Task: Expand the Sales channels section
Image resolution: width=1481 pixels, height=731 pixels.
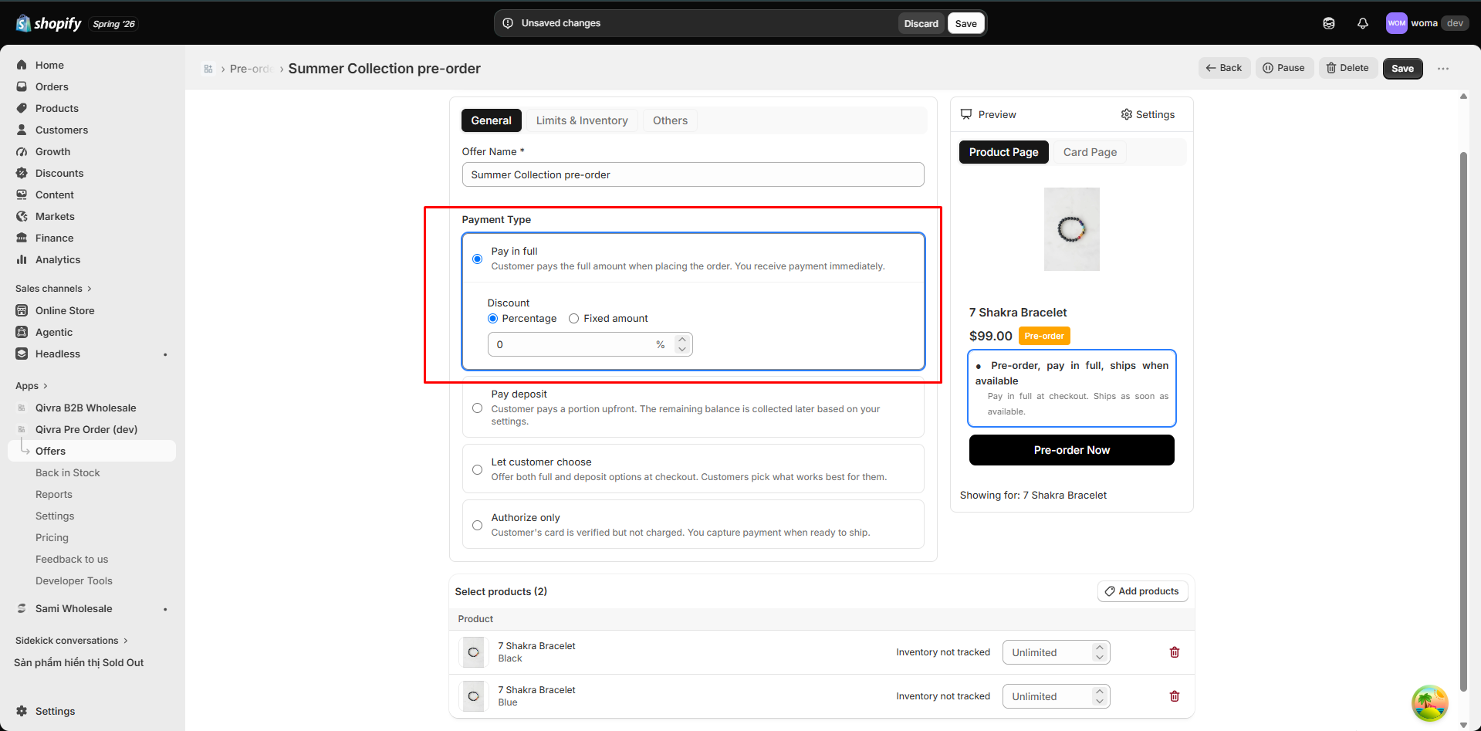Action: pos(54,289)
